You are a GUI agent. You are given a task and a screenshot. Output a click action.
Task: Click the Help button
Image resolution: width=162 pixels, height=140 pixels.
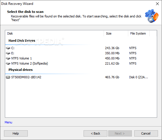[x=16, y=133]
